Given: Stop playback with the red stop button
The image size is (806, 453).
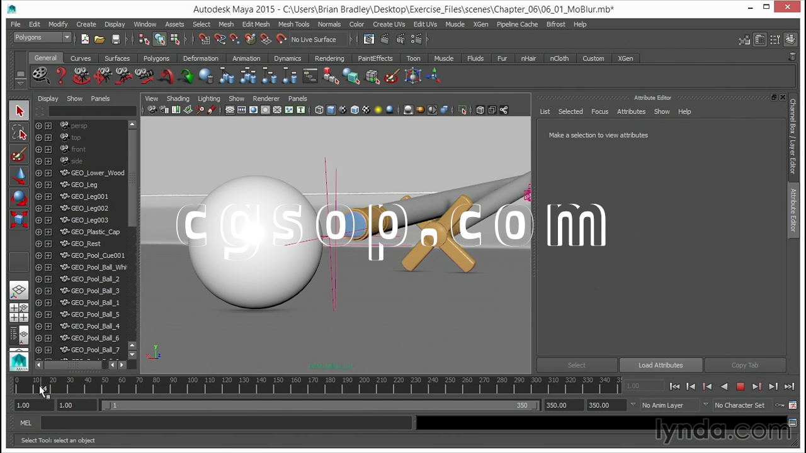Looking at the screenshot, I should (x=740, y=386).
